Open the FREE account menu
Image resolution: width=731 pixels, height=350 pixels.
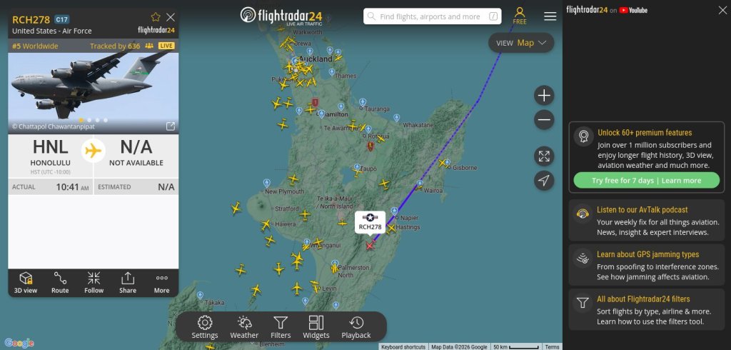[x=520, y=16]
